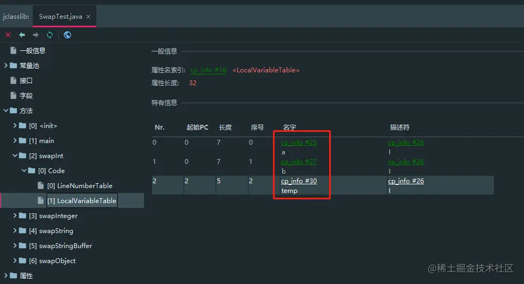The image size is (524, 284).
Task: Select the 字段 tree node
Action: tap(26, 96)
